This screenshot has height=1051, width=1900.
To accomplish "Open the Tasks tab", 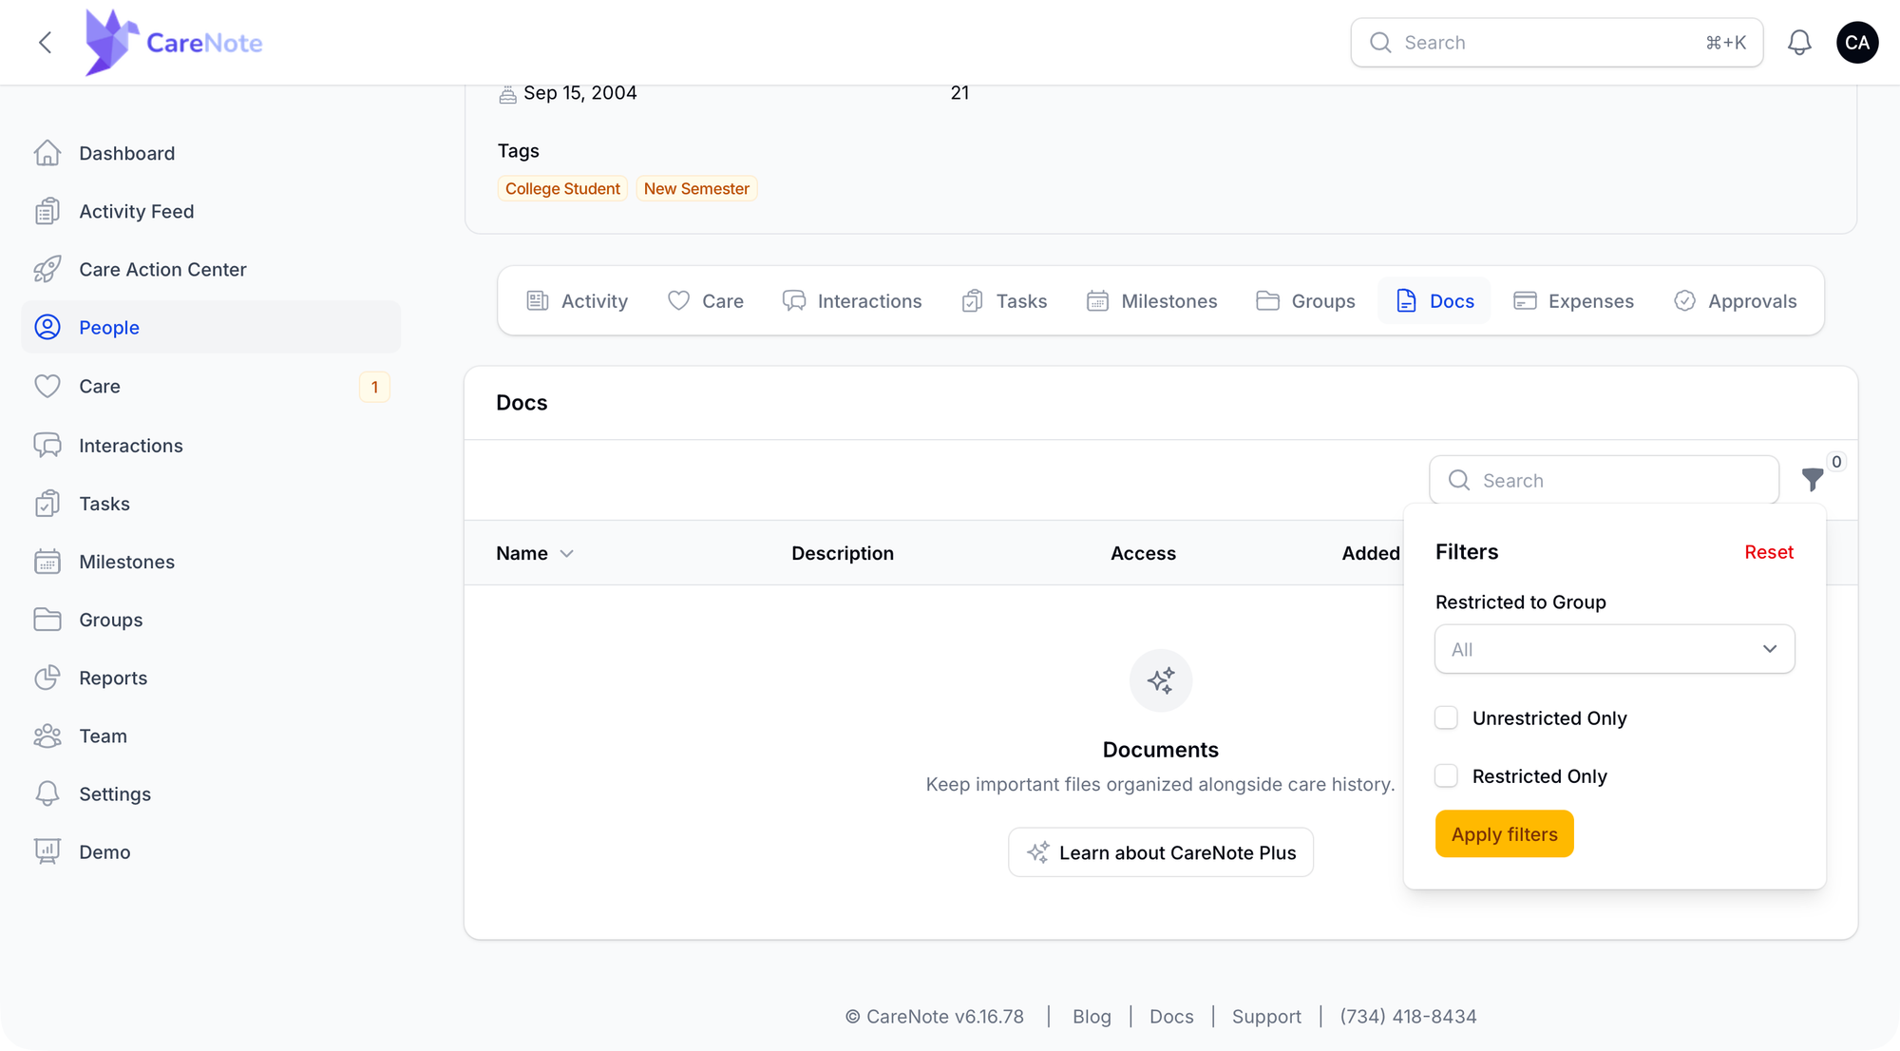I will tap(1004, 301).
